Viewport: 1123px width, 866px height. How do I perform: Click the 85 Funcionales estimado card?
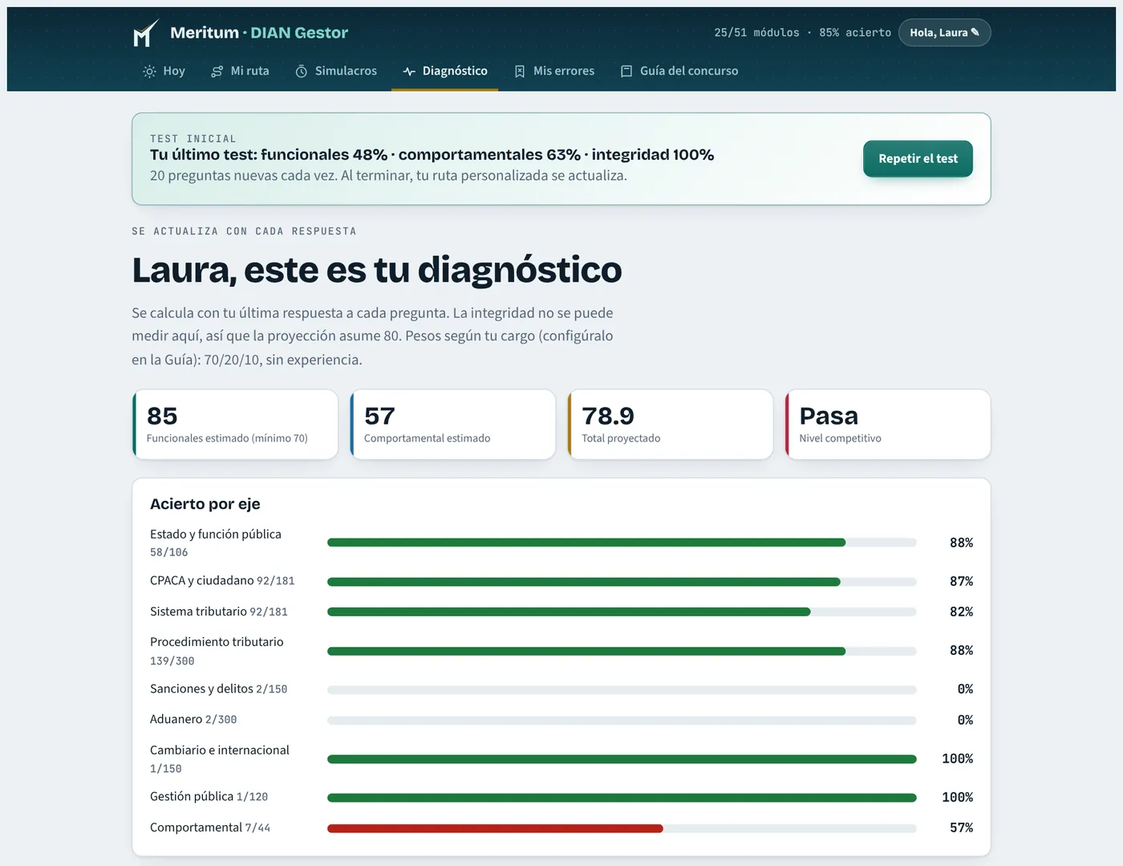pos(235,425)
